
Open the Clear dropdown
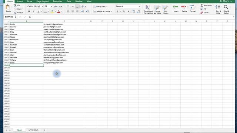tap(205, 13)
